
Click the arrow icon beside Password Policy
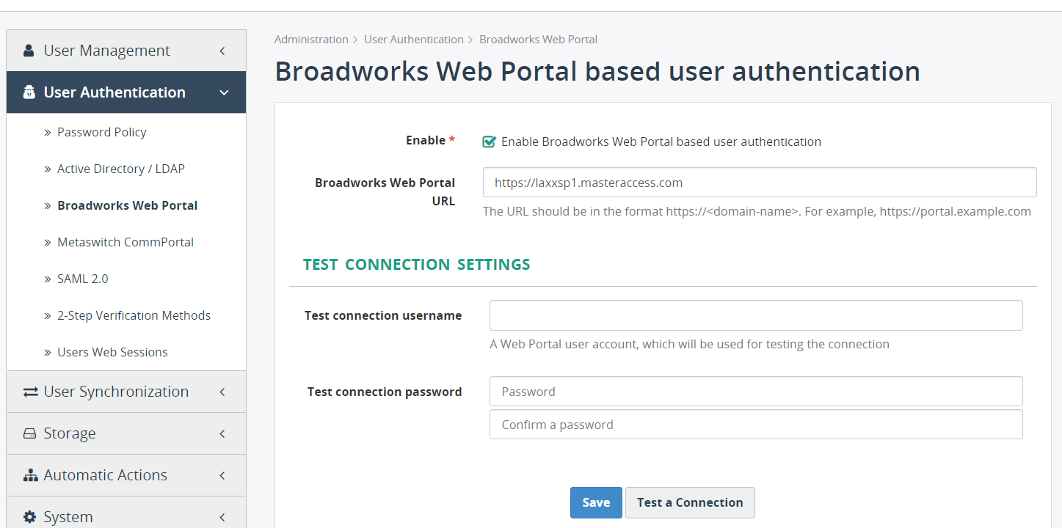(48, 132)
